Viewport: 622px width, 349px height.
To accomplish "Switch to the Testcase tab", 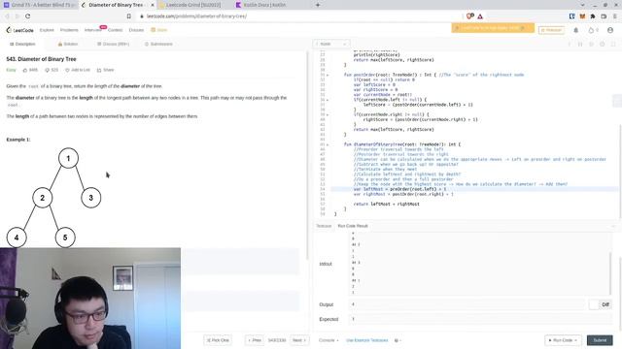I will [324, 226].
